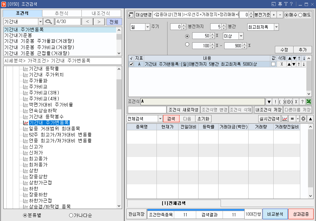Image resolution: width=316 pixels, height=221 pixels.
Task: Select the 가나다순 sorting radio button
Action: [x=70, y=215]
